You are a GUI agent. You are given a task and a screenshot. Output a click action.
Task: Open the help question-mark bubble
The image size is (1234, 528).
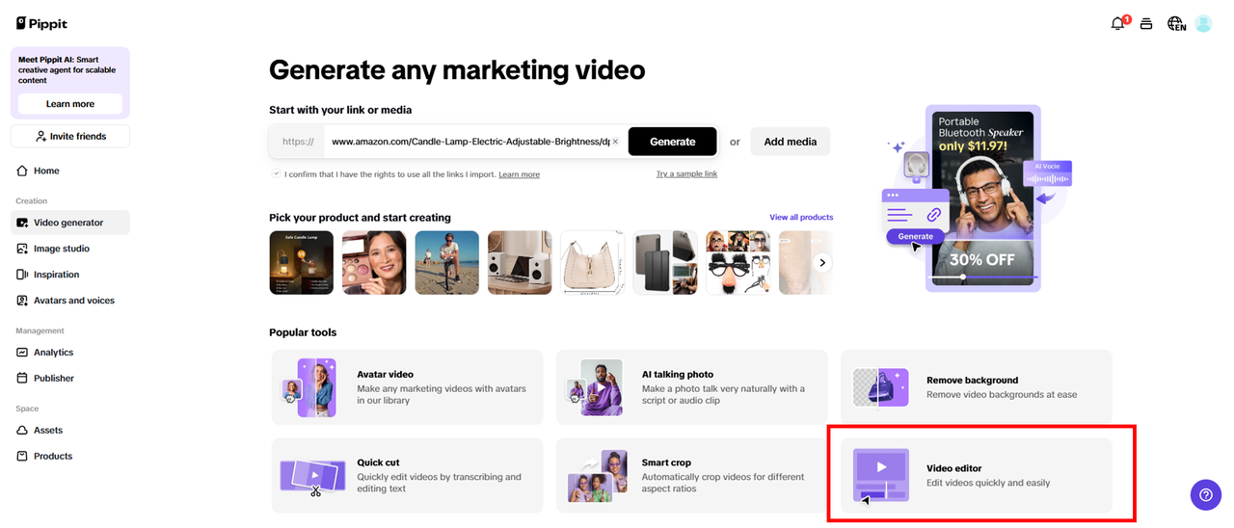coord(1206,494)
